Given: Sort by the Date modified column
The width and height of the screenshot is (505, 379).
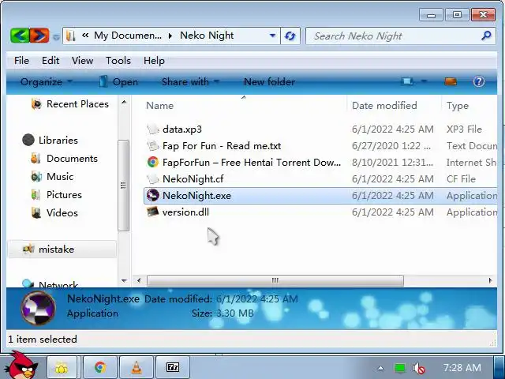Looking at the screenshot, I should pyautogui.click(x=384, y=106).
